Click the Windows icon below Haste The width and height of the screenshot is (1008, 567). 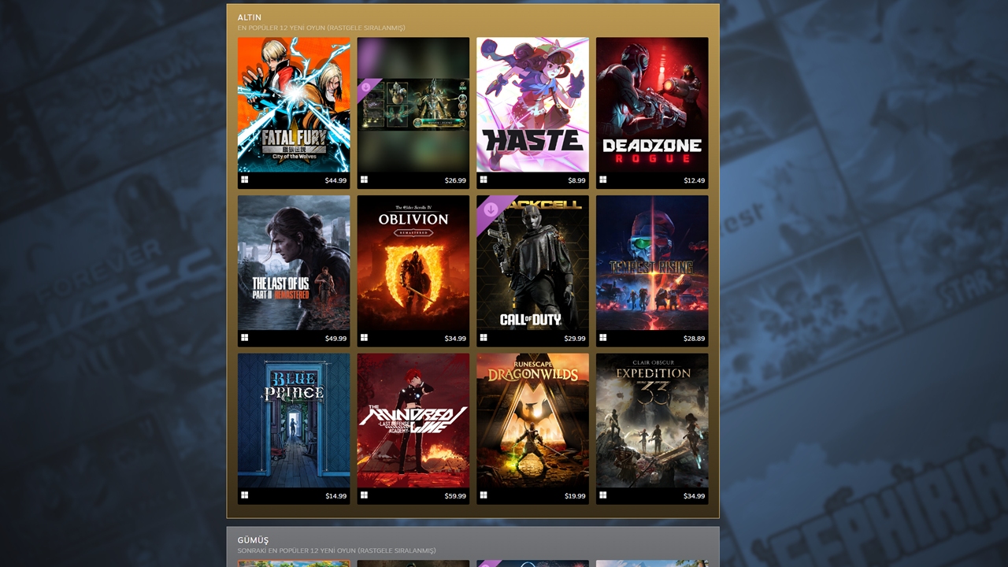tap(484, 180)
